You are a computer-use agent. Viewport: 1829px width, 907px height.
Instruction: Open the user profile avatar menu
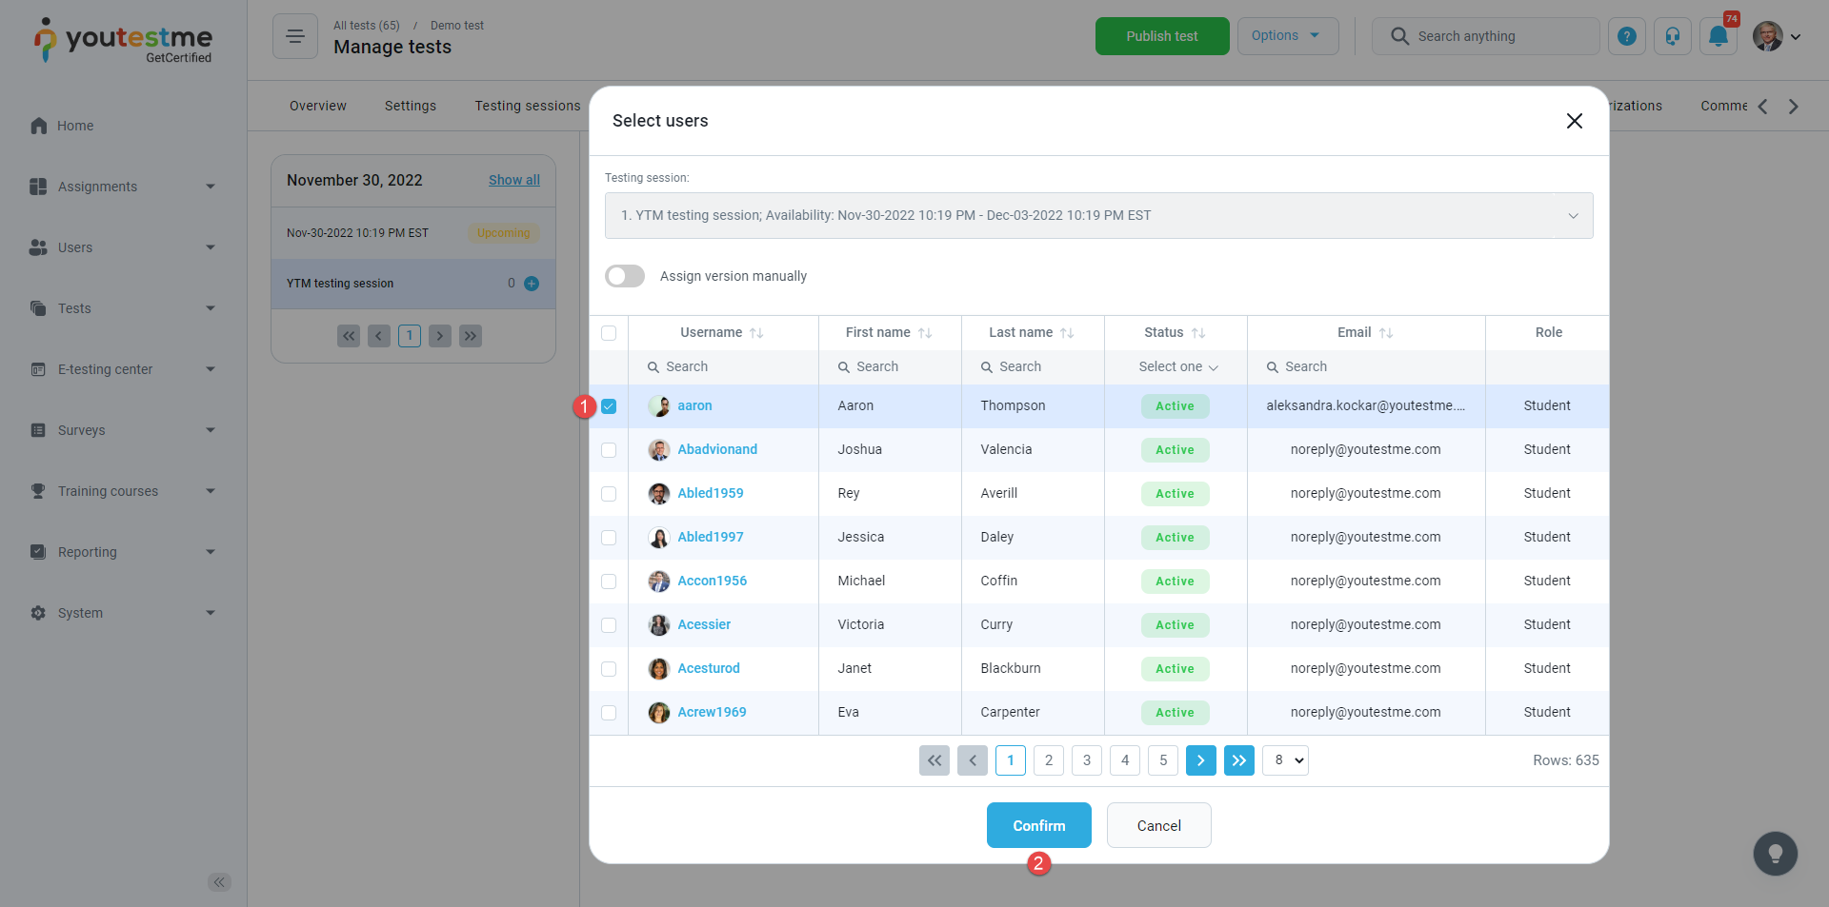pos(1777,36)
